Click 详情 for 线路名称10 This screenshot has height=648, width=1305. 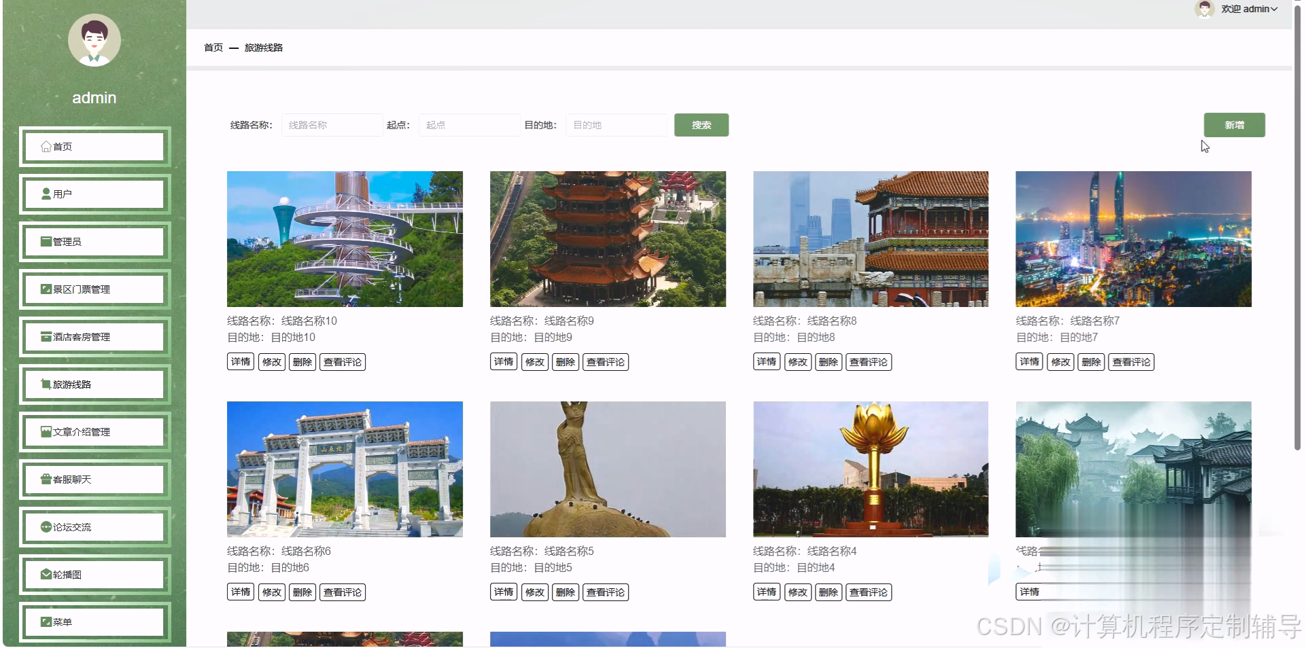pyautogui.click(x=241, y=362)
